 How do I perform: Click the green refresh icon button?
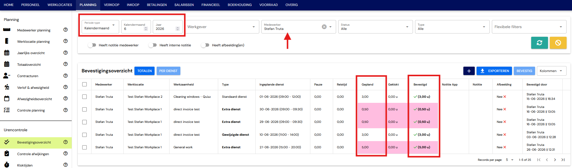point(539,43)
